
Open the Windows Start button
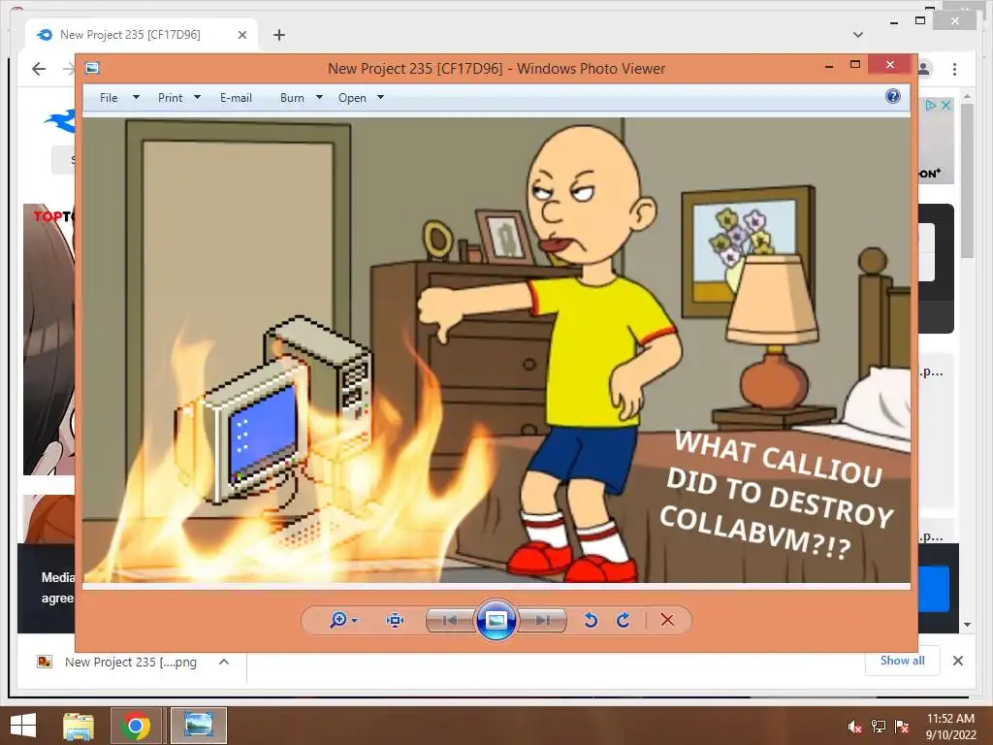coord(23,726)
